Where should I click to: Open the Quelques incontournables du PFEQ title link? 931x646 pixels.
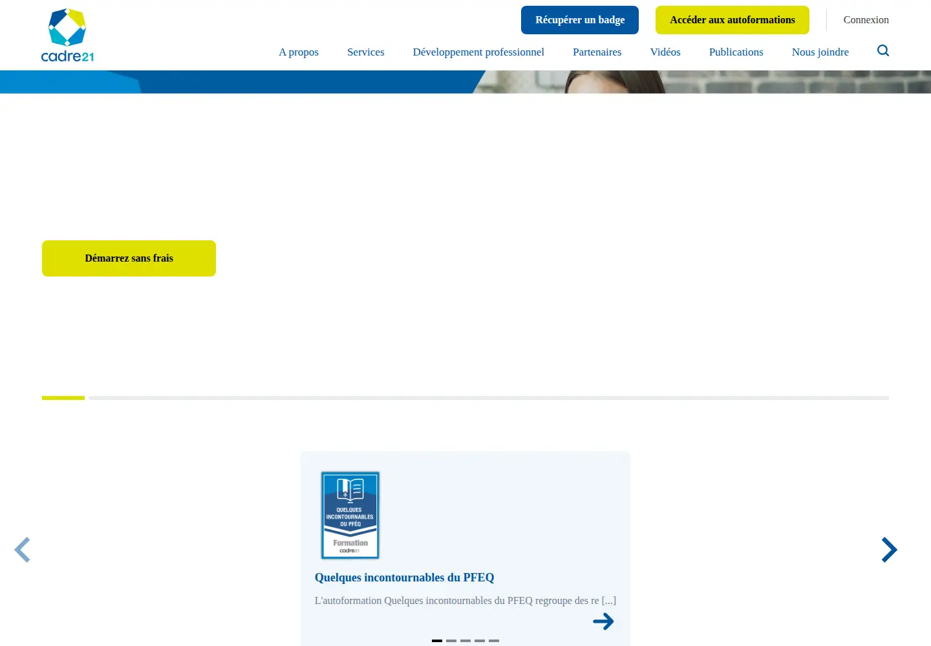(405, 578)
